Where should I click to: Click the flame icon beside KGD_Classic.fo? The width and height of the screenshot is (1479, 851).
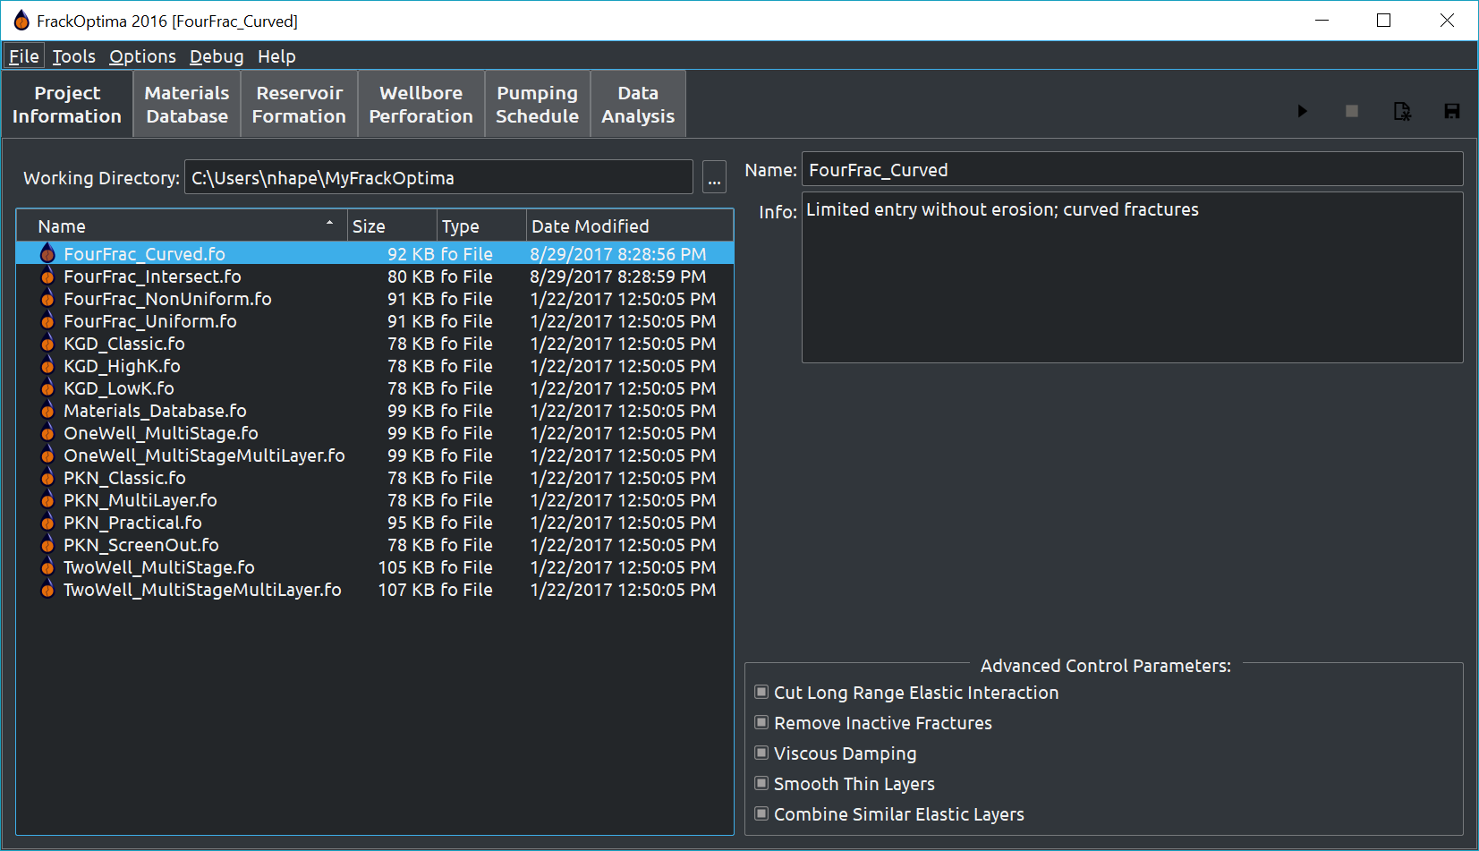pos(47,343)
